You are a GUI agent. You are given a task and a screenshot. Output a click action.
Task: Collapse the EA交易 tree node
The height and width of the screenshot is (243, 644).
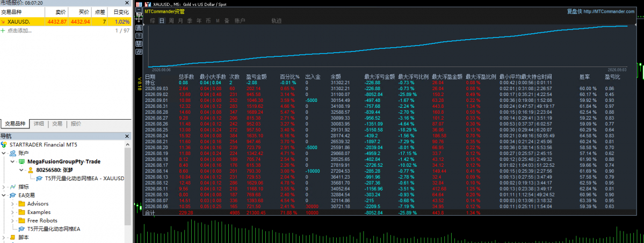tap(4, 195)
